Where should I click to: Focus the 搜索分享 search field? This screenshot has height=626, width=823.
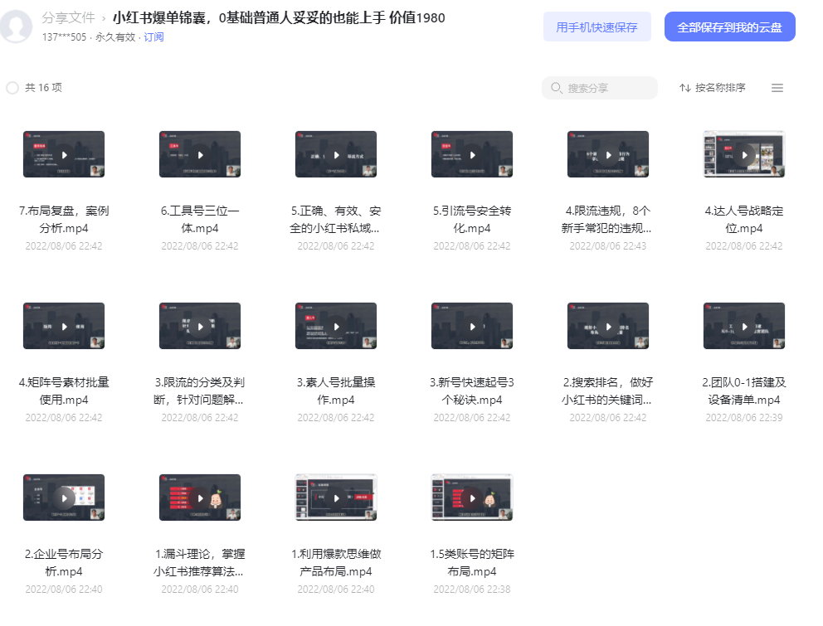point(600,88)
